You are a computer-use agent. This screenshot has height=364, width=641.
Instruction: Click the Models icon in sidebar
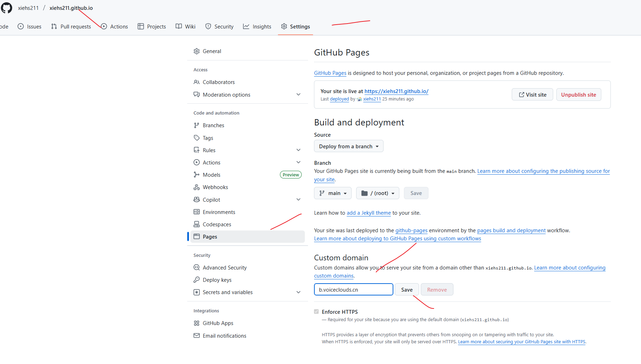(x=197, y=175)
